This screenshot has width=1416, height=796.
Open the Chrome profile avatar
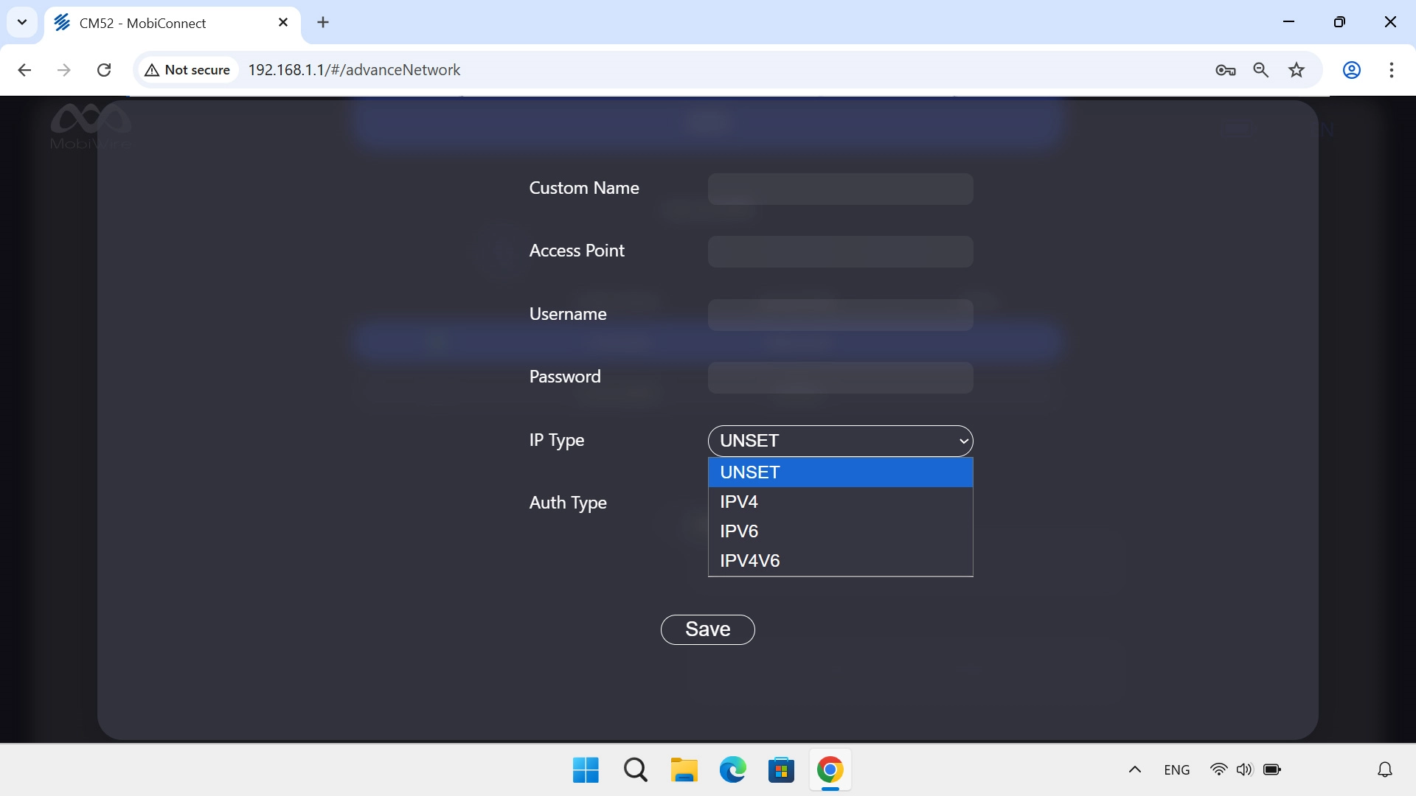[x=1352, y=70]
